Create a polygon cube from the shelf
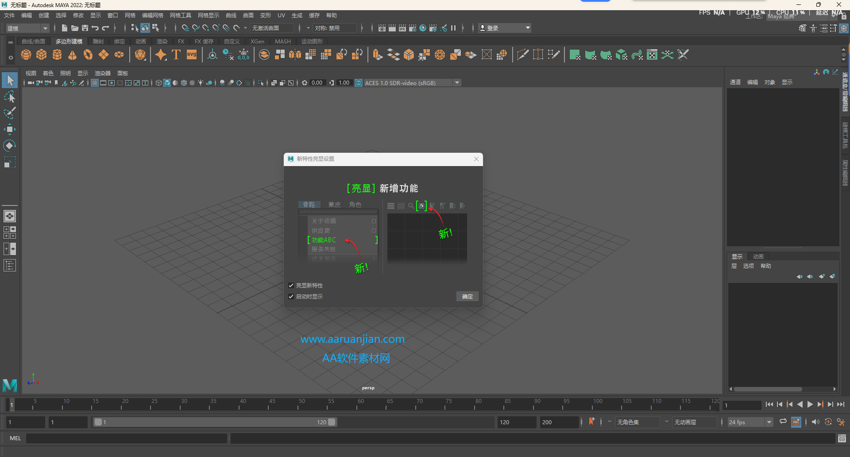Image resolution: width=850 pixels, height=457 pixels. [x=41, y=54]
